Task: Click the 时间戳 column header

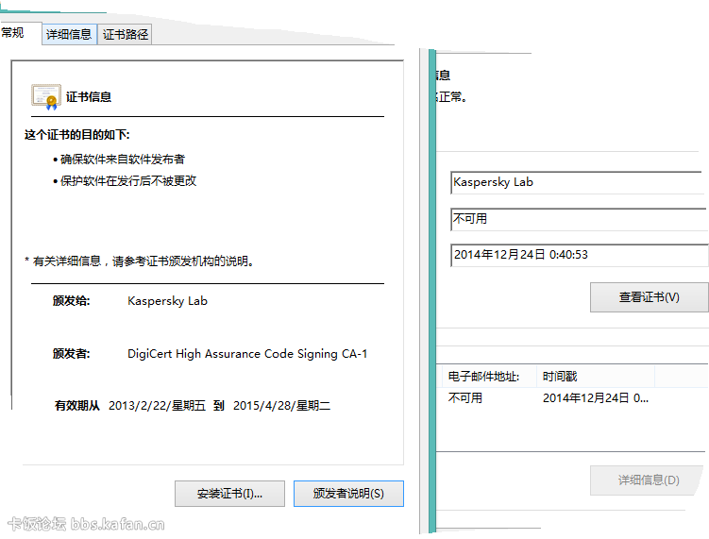Action: tap(596, 377)
